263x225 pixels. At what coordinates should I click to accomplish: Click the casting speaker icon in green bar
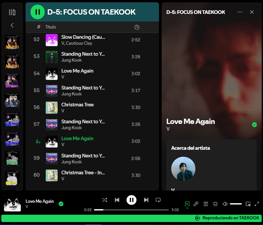(x=197, y=218)
